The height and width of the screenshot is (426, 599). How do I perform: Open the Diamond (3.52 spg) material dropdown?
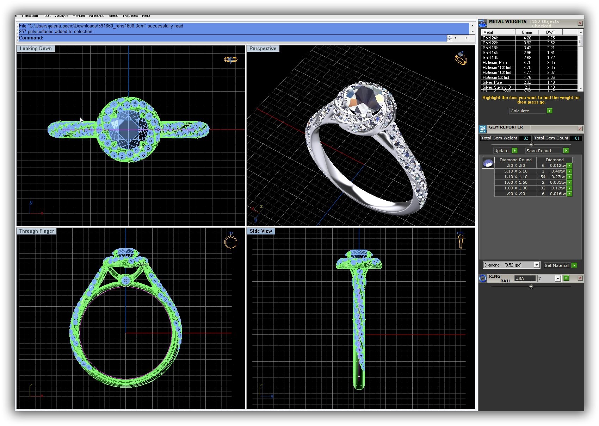(x=536, y=265)
